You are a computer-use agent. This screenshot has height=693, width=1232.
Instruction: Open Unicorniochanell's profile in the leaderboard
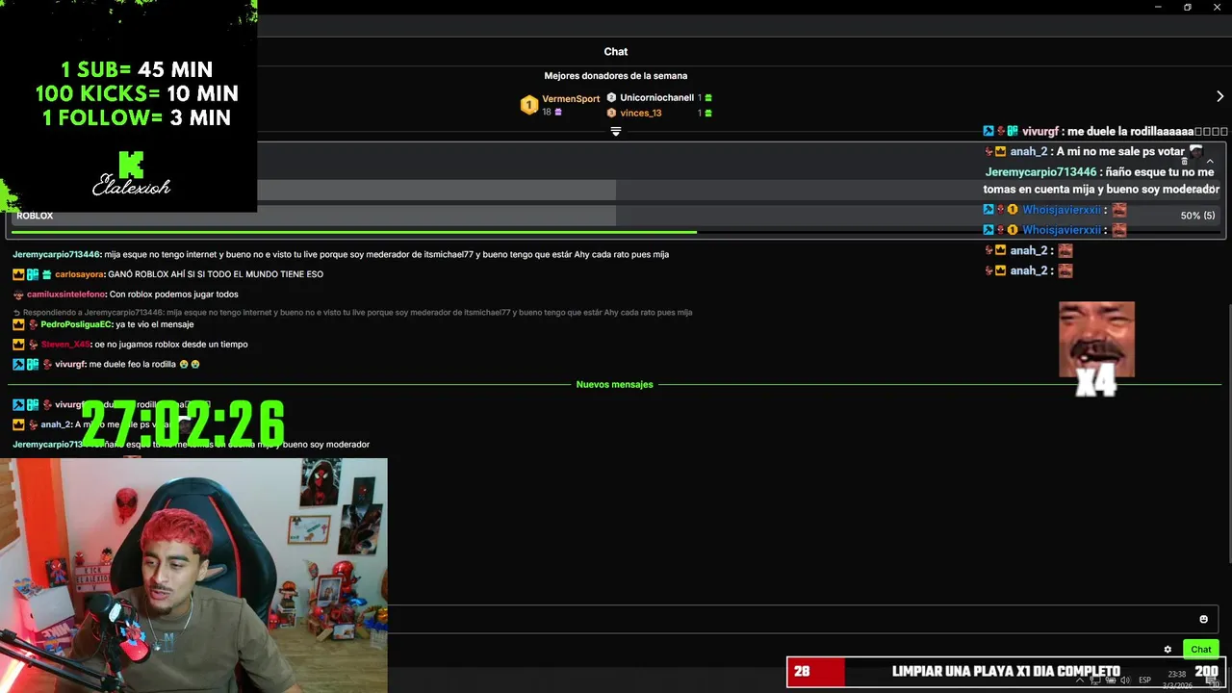click(x=656, y=97)
